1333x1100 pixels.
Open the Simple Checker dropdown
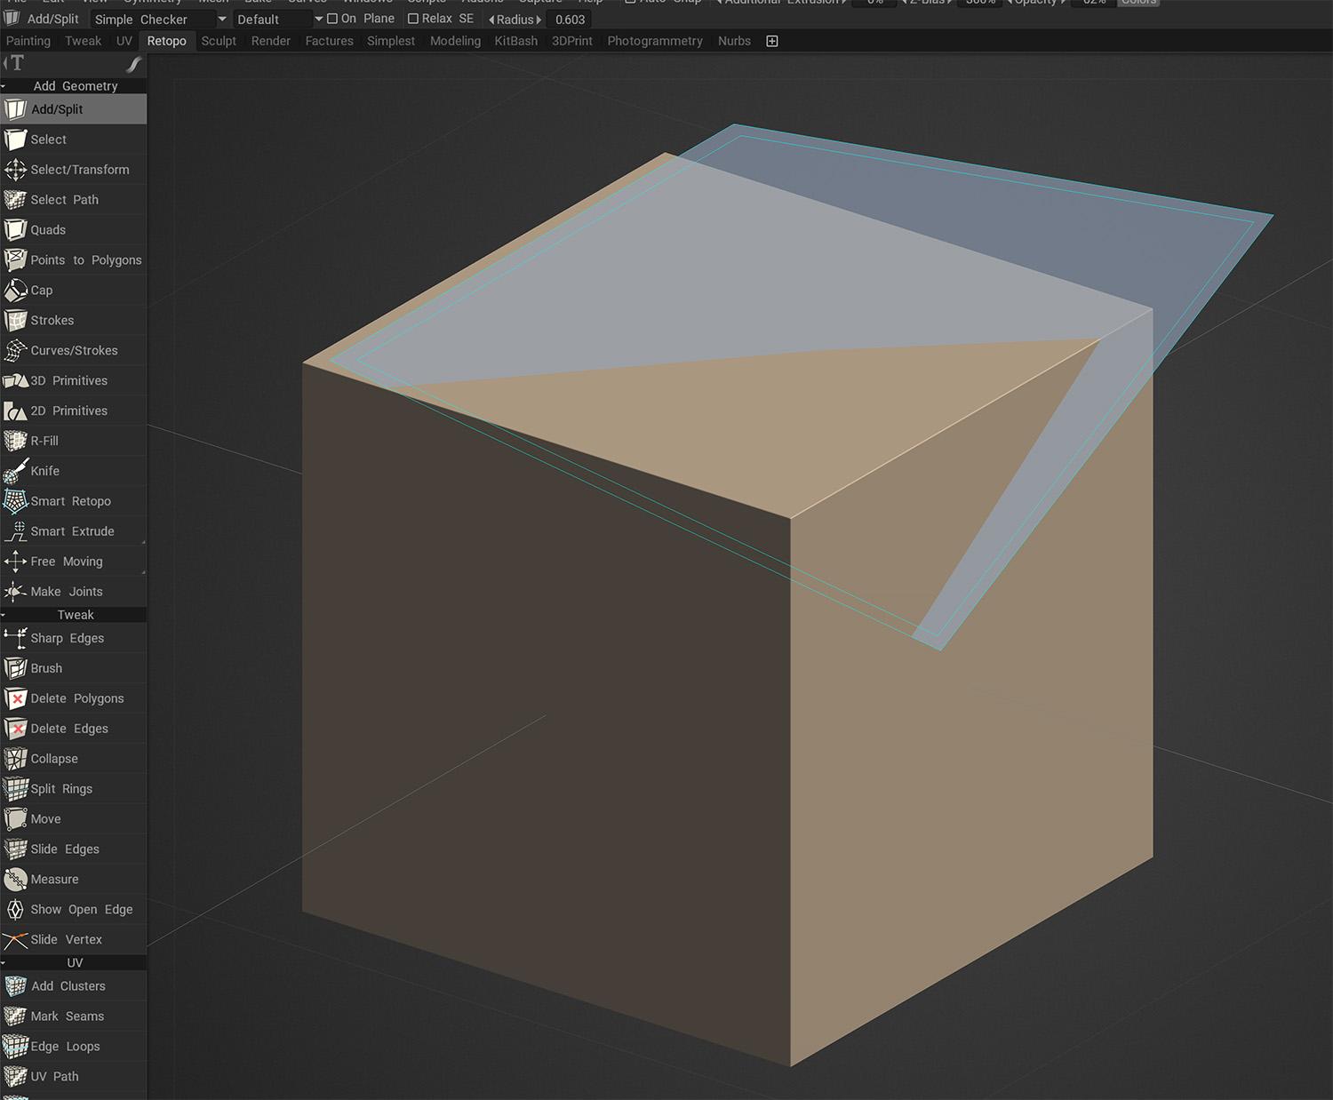(159, 20)
